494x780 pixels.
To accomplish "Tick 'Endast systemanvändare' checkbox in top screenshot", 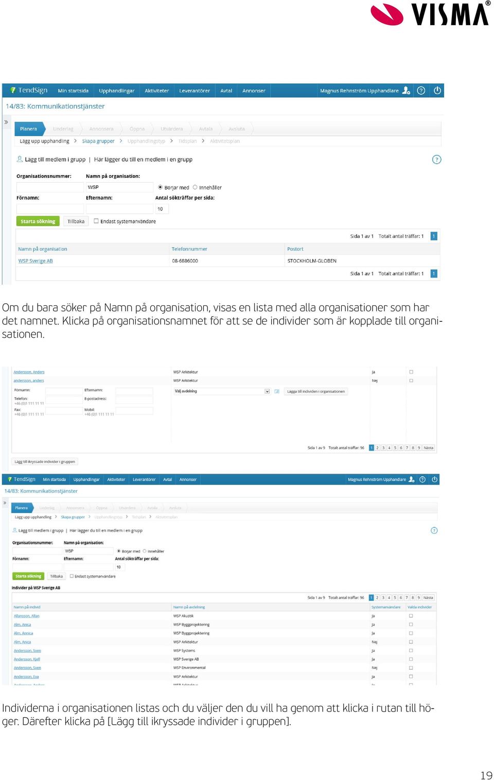I will (96, 221).
